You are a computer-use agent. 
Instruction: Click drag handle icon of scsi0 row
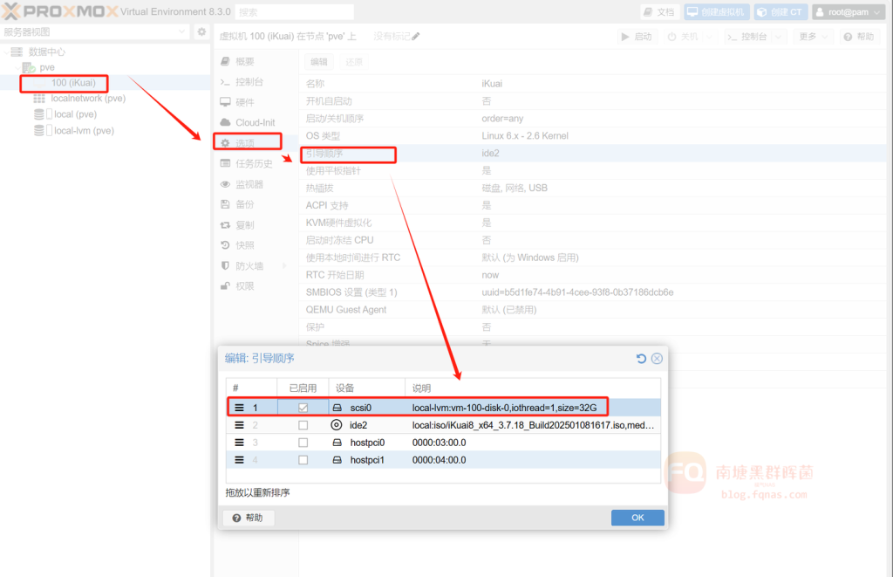pos(240,408)
